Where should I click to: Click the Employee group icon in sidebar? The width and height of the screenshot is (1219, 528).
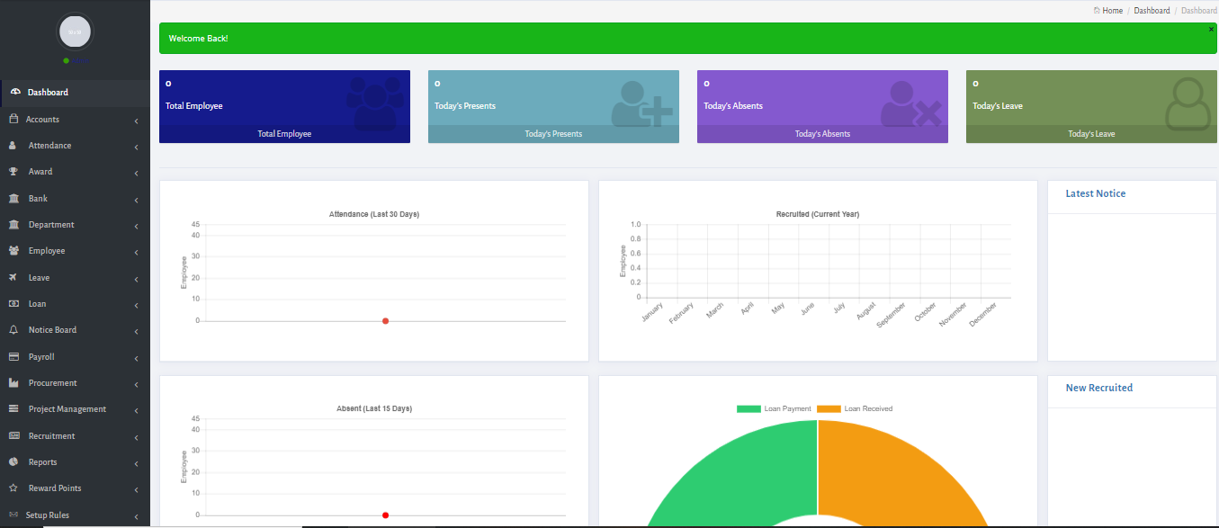(13, 251)
